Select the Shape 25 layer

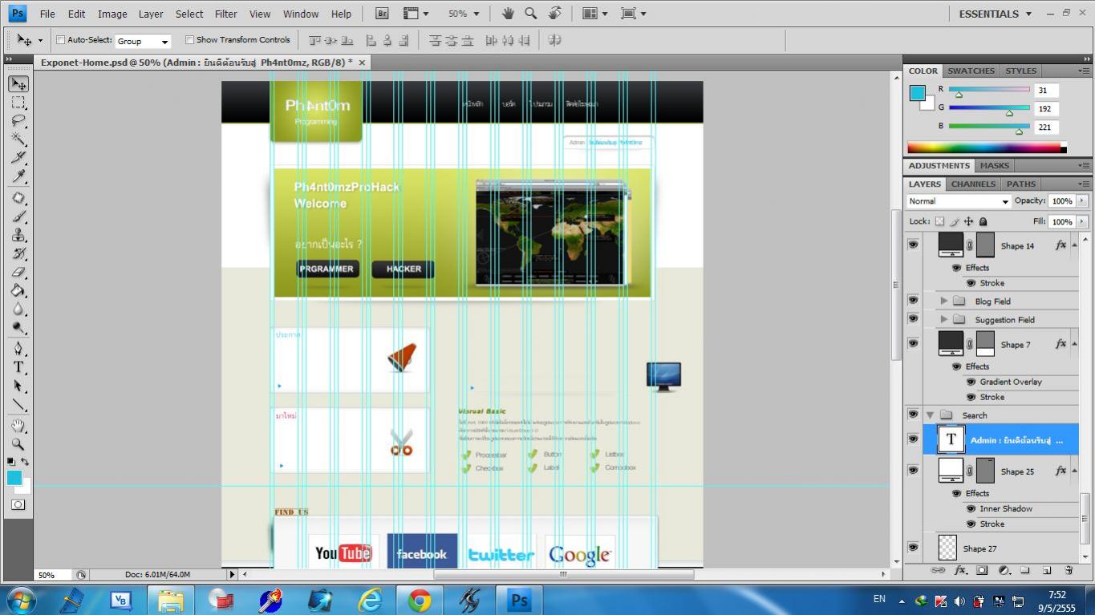(x=1000, y=471)
